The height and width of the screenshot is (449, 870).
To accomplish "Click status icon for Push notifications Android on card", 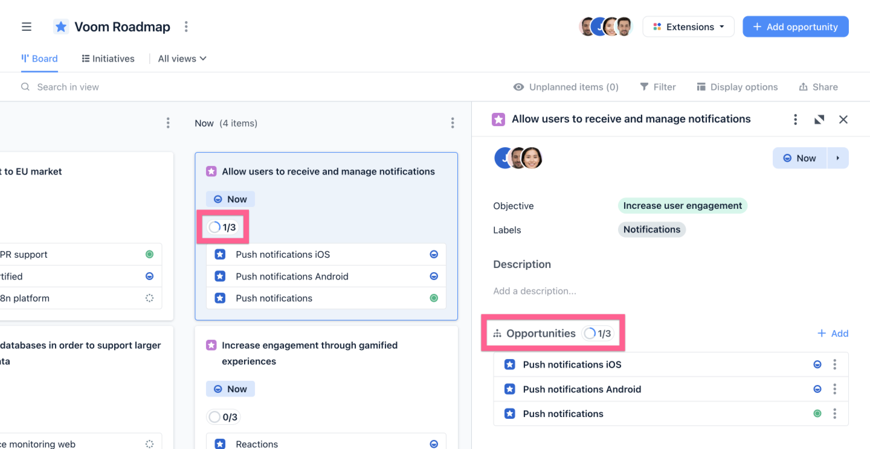I will [x=434, y=276].
